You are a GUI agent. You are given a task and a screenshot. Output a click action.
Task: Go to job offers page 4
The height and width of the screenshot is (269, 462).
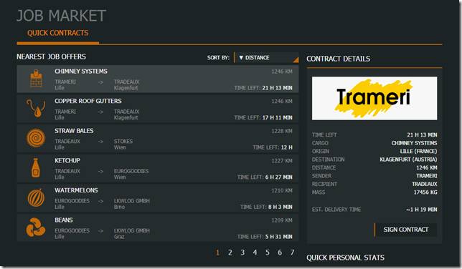255,253
